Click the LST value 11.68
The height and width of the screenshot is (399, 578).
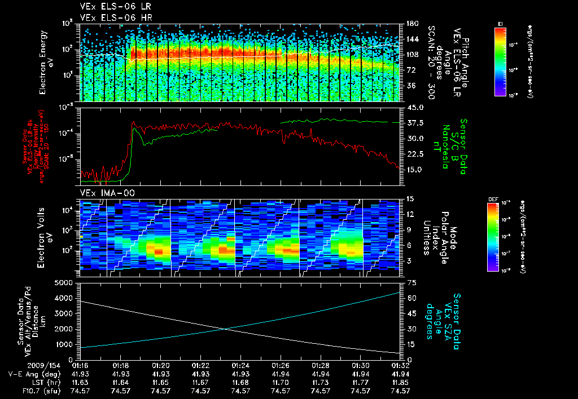pyautogui.click(x=240, y=383)
